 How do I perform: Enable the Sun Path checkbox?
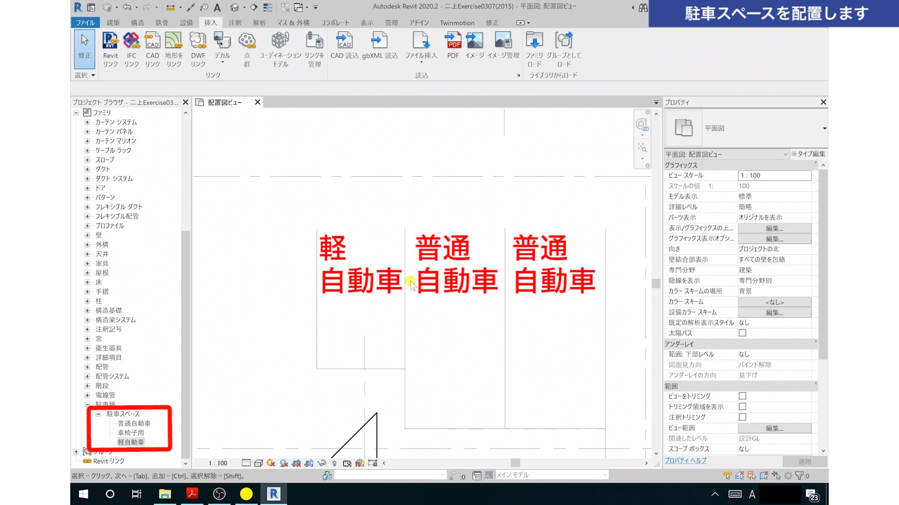[742, 333]
